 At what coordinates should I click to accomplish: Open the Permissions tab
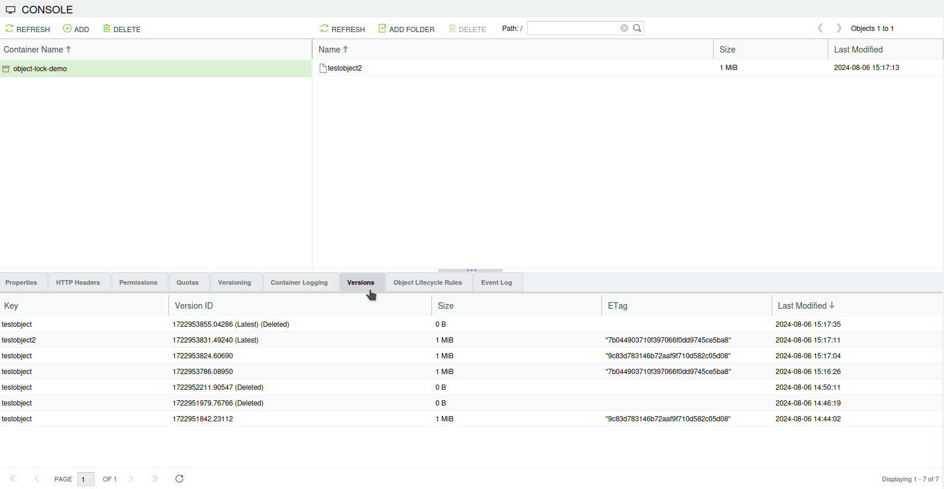pyautogui.click(x=138, y=282)
